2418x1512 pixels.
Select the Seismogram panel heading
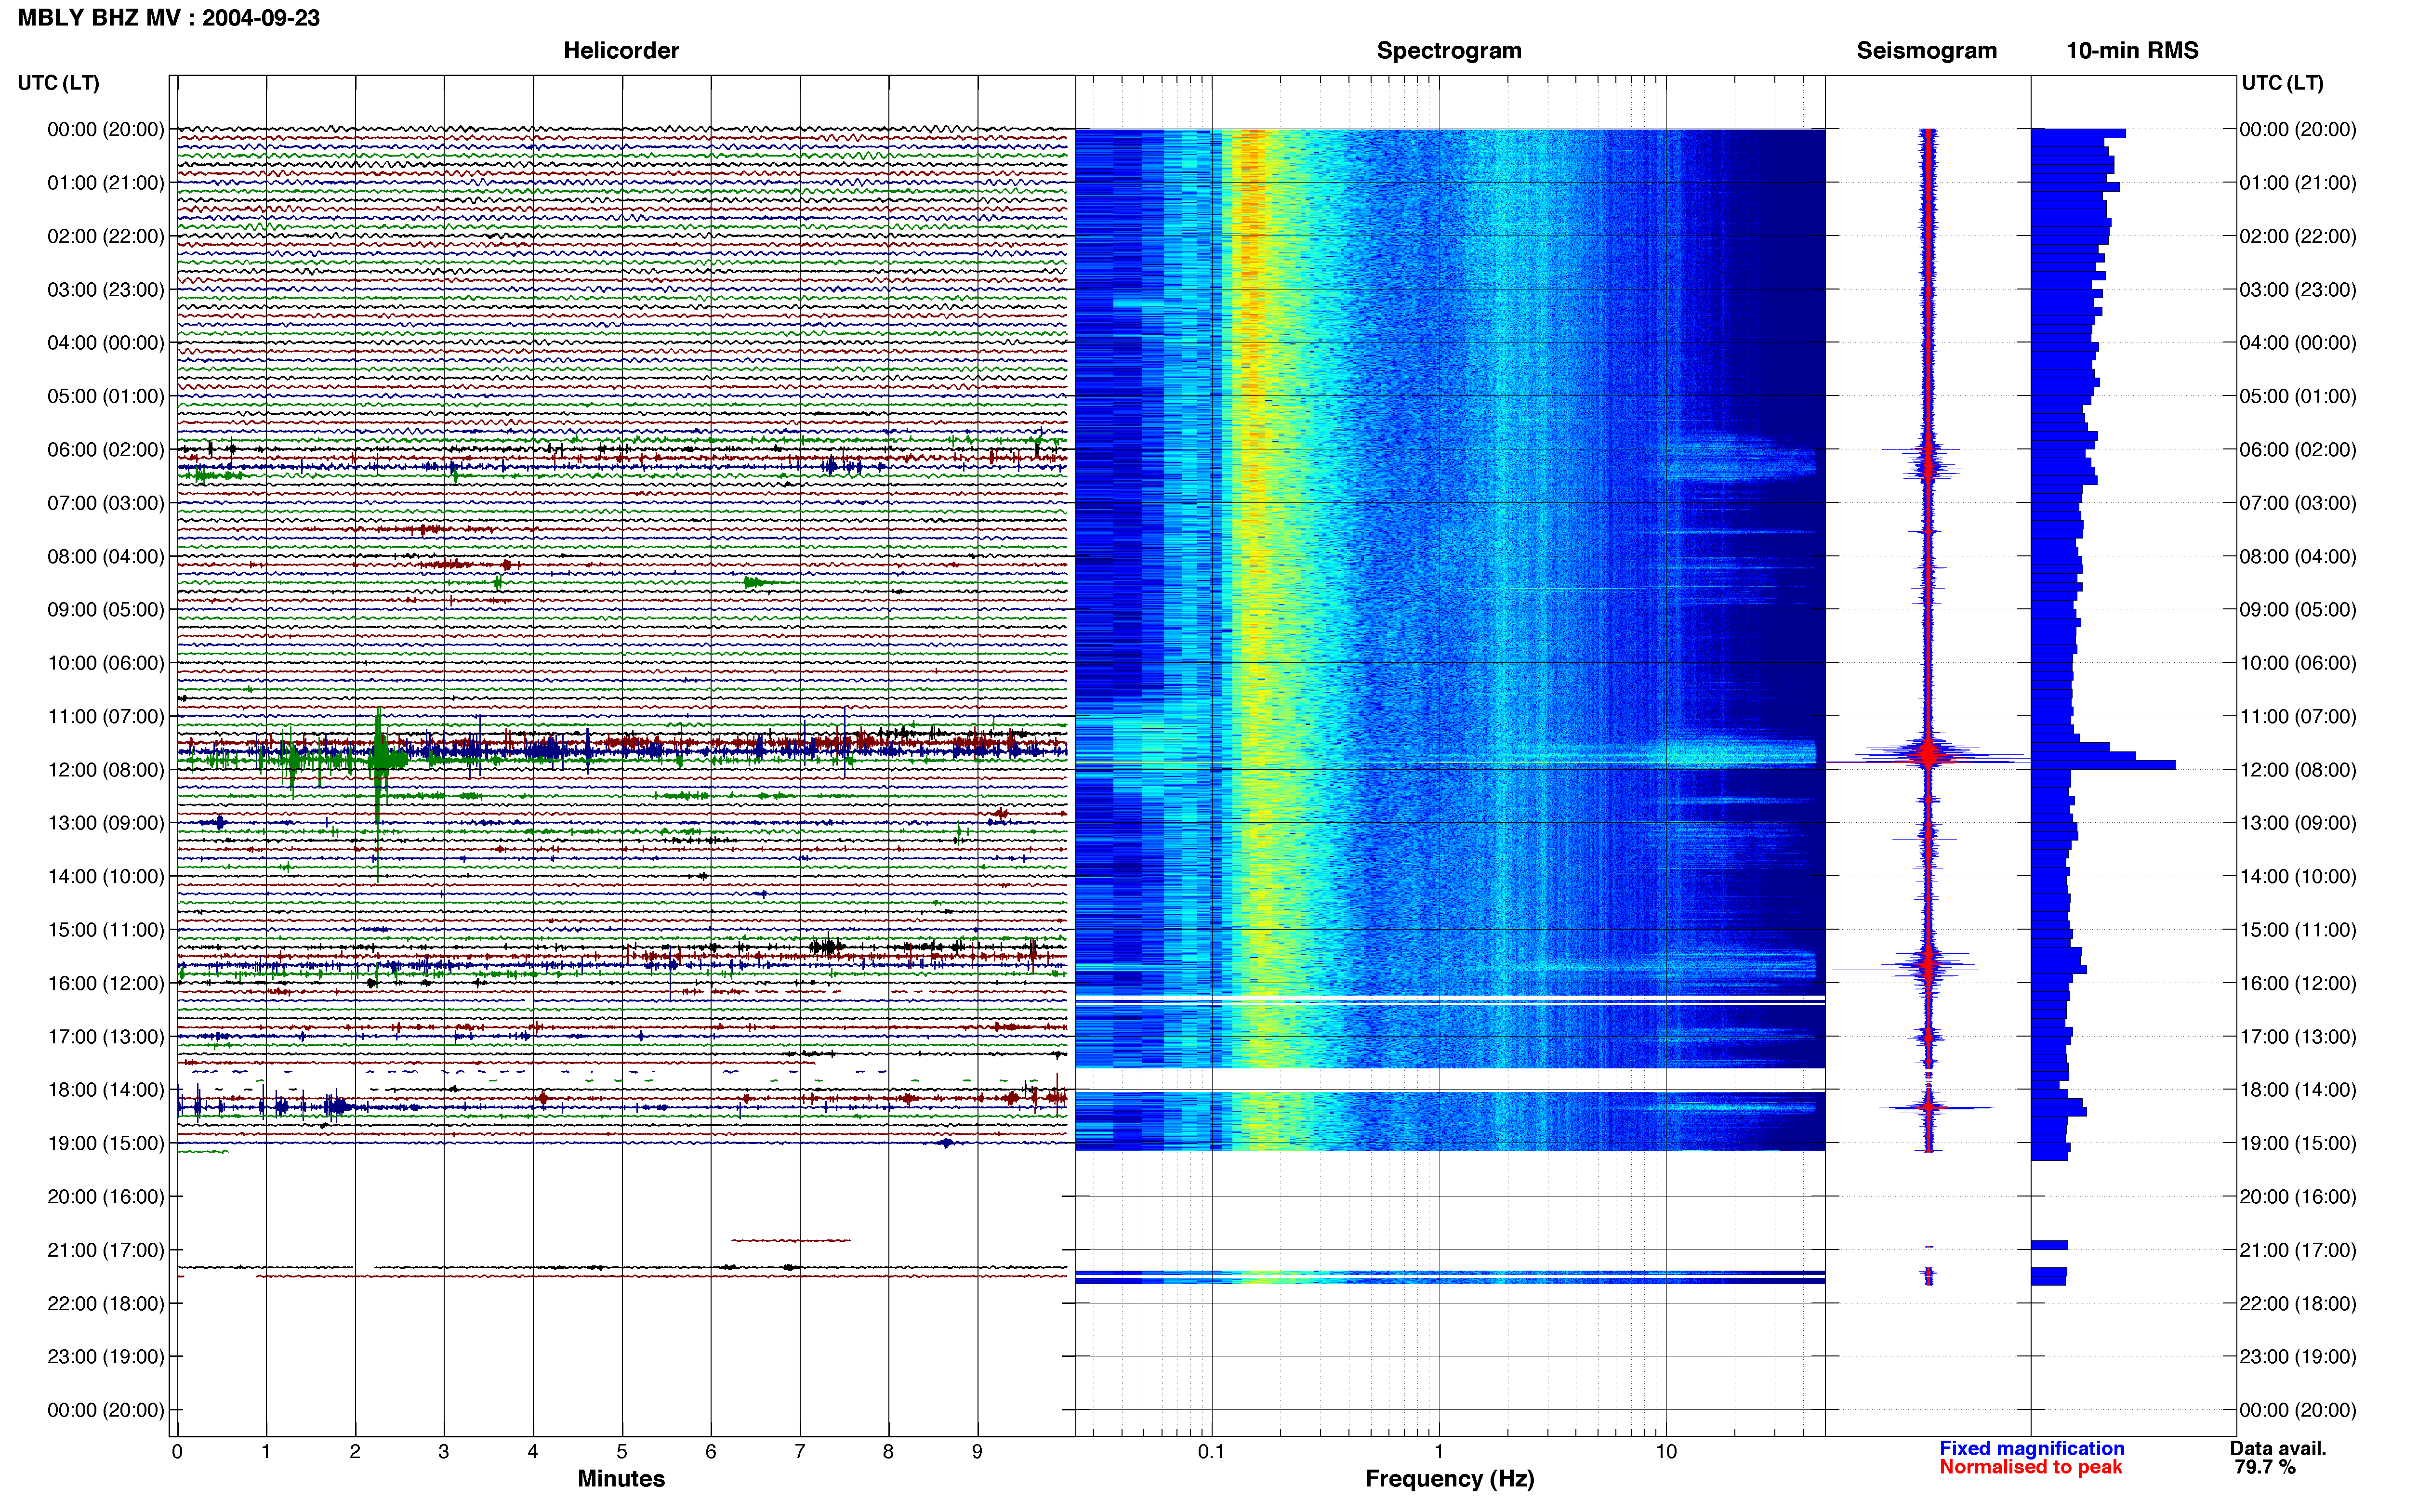(x=1926, y=50)
